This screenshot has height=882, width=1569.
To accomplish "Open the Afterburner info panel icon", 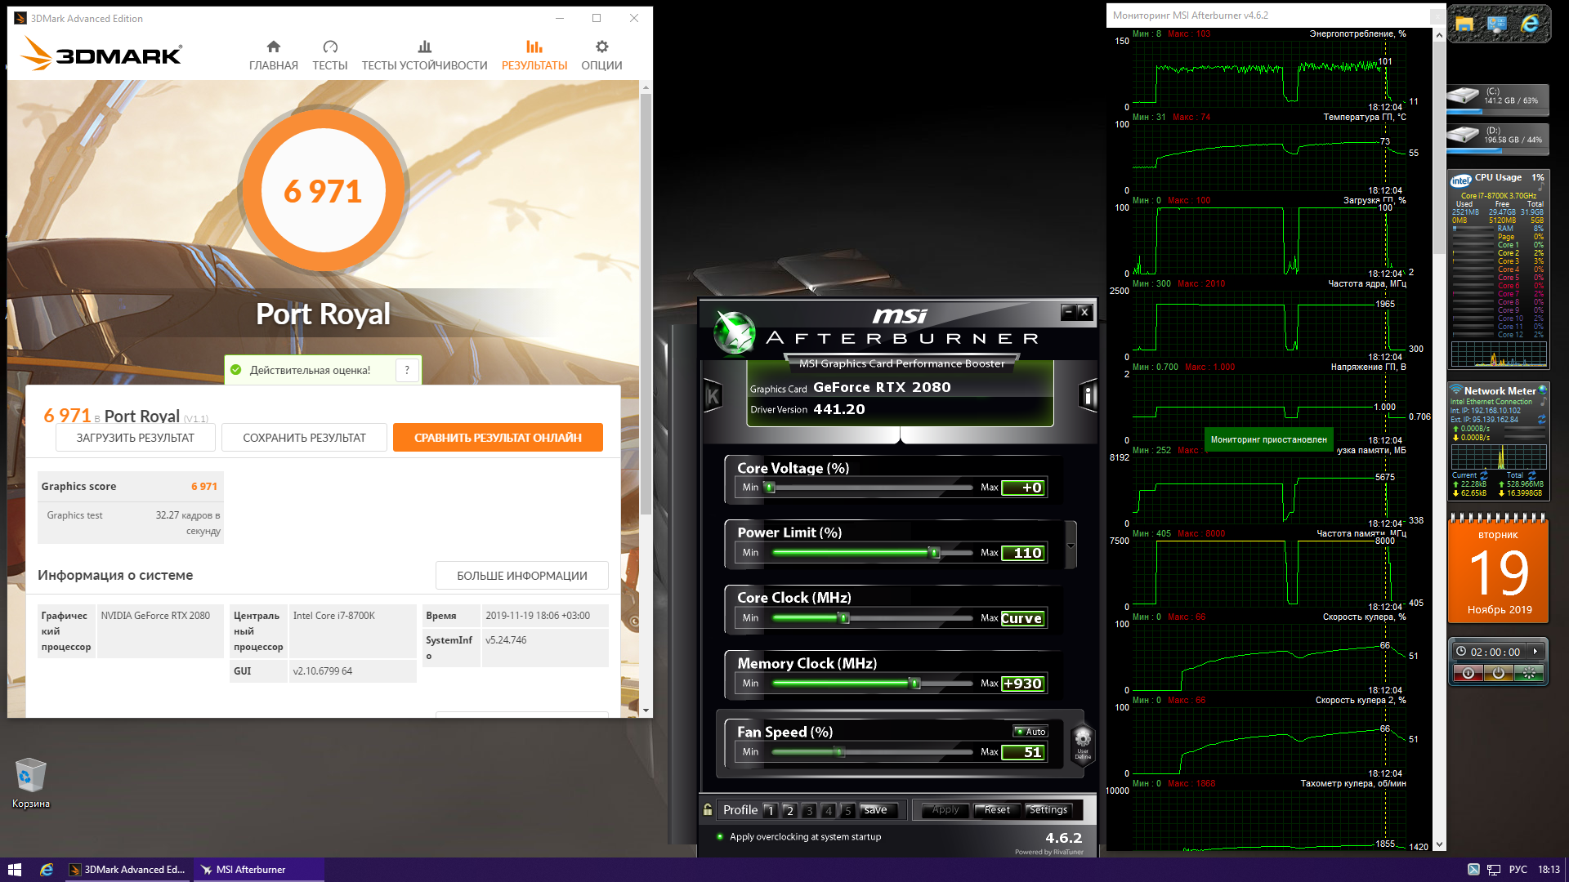I will 1088,397.
